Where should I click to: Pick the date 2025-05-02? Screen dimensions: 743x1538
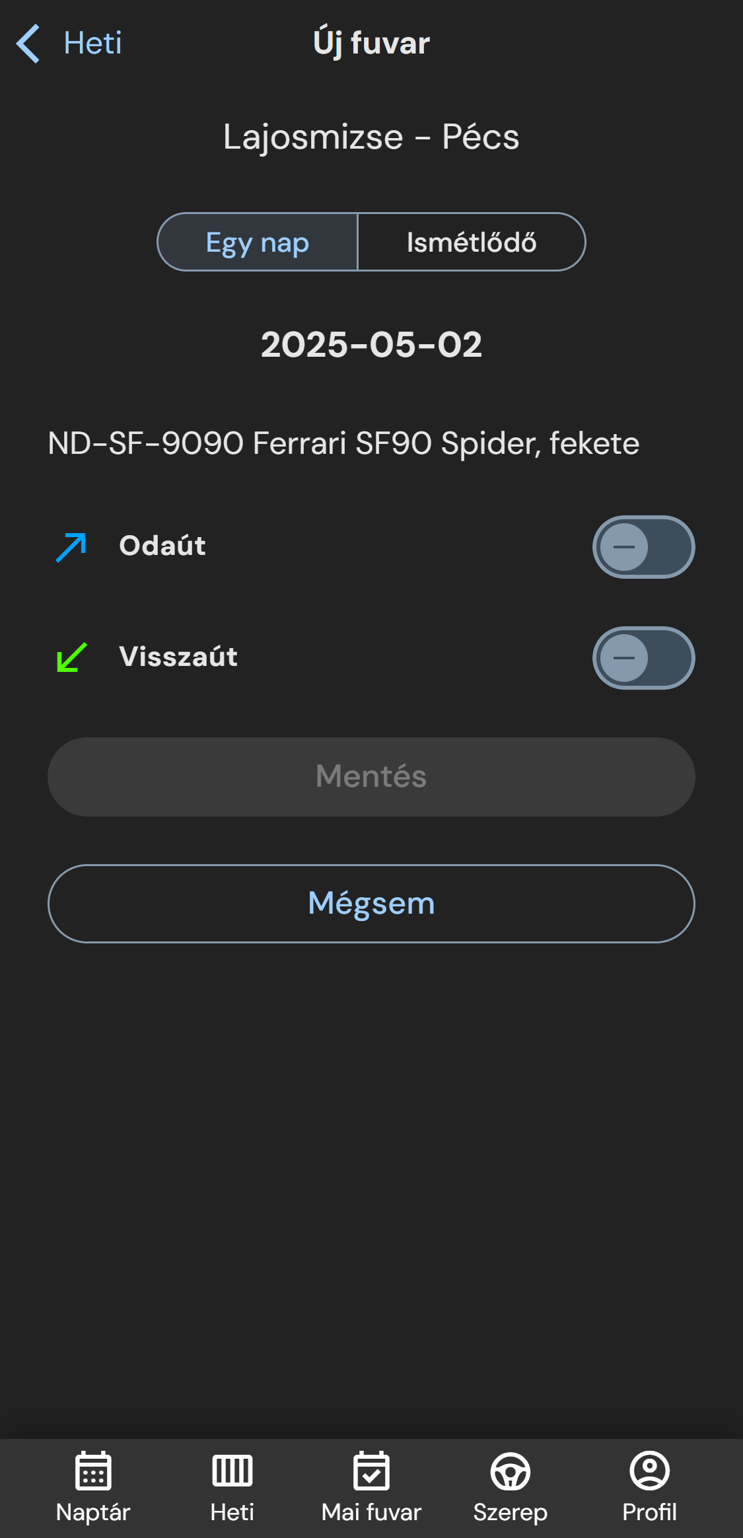point(371,344)
